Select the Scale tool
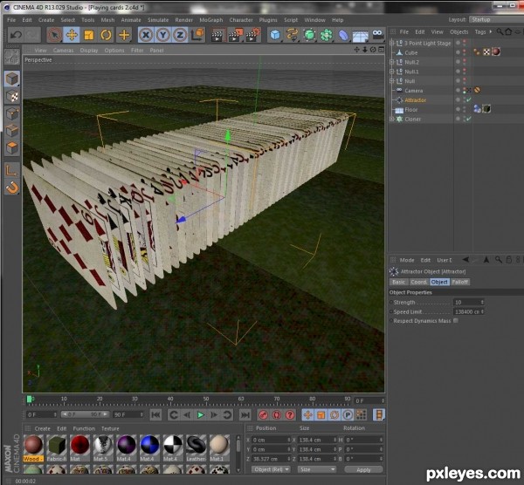 (x=89, y=35)
